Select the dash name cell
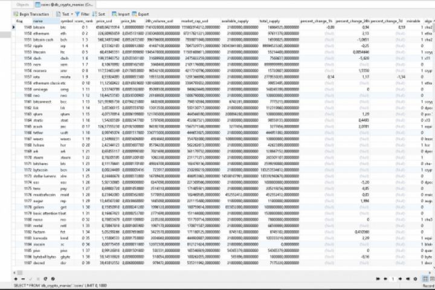 pyautogui.click(x=45, y=58)
